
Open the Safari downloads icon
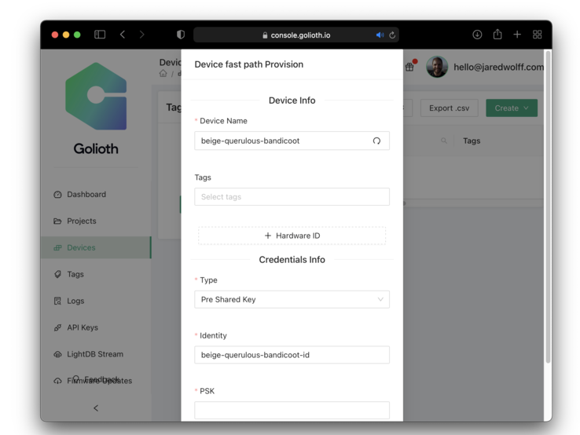(477, 35)
